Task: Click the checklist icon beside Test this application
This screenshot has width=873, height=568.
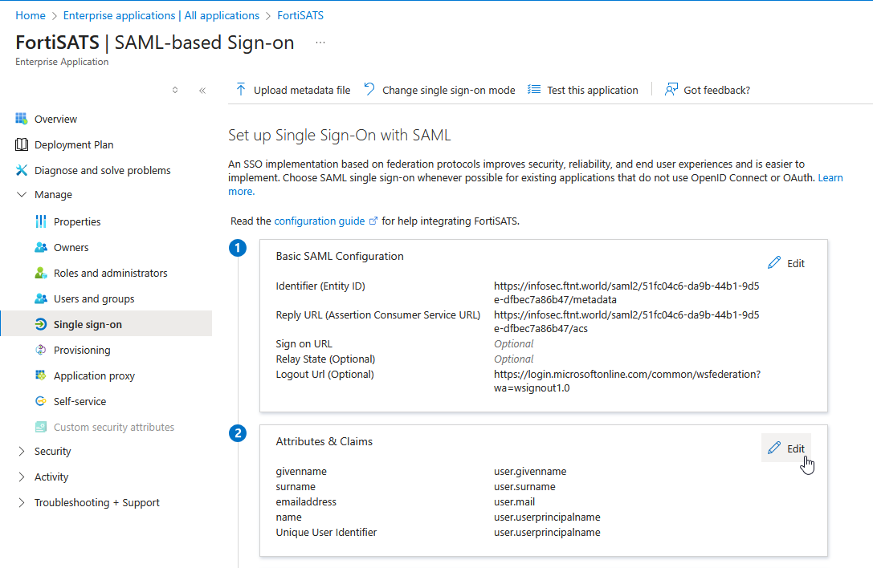Action: click(534, 90)
